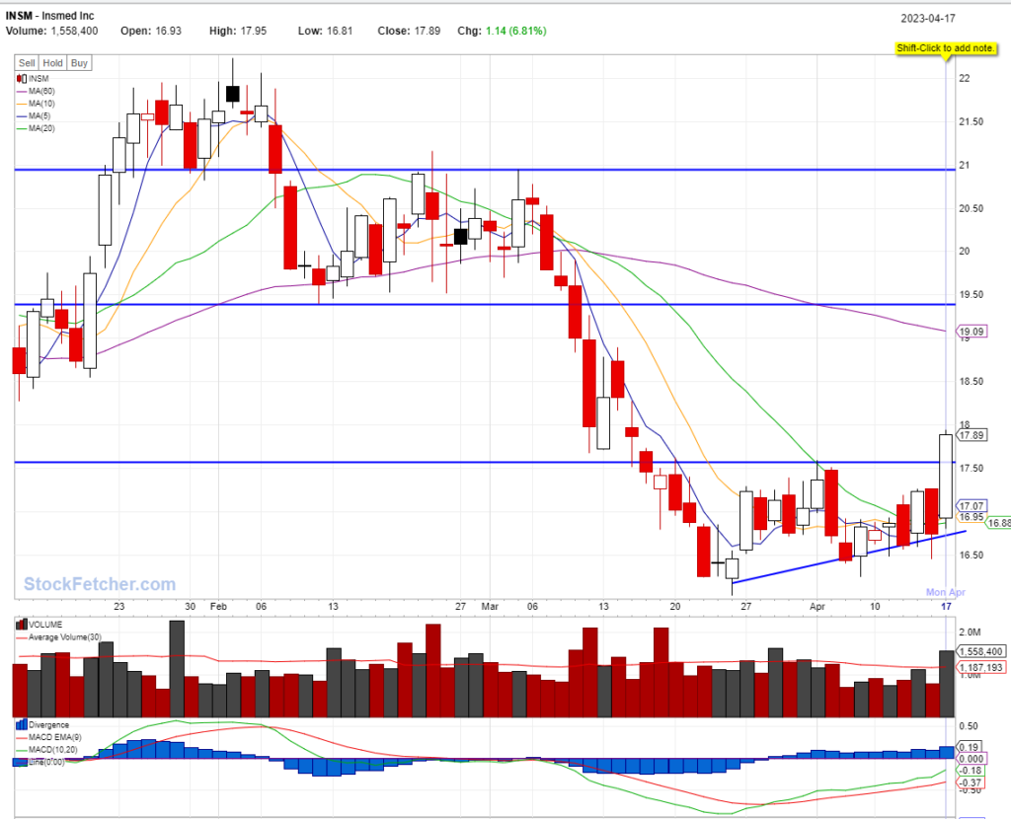Select the MACD EMA(9) legend entry

coord(48,737)
